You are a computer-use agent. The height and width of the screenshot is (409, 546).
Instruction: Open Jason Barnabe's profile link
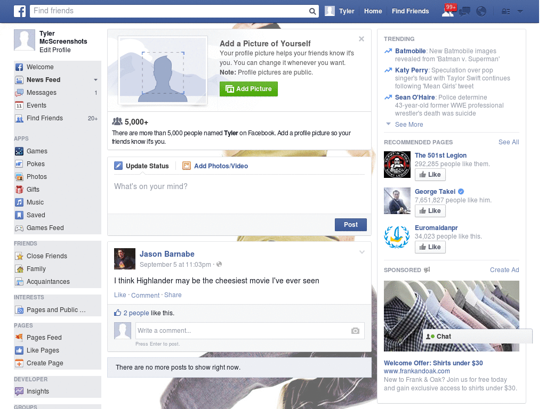167,254
